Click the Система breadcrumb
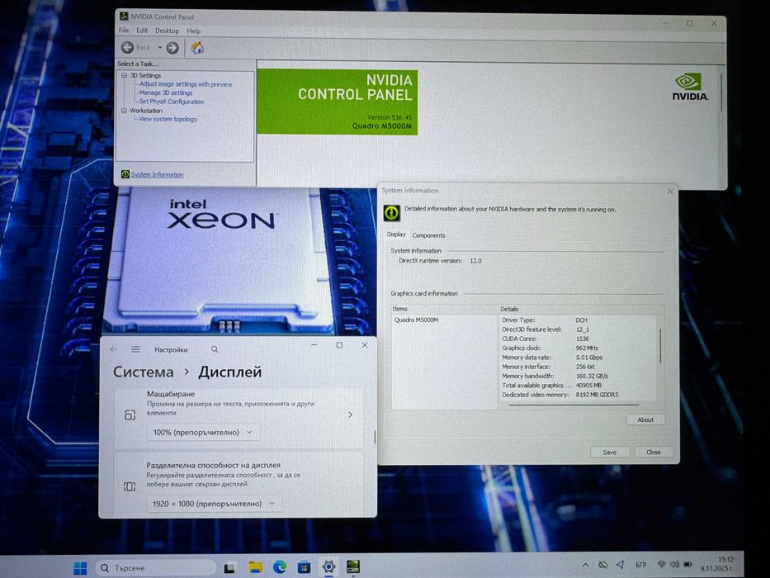Screen dimensions: 770x578 coord(144,372)
